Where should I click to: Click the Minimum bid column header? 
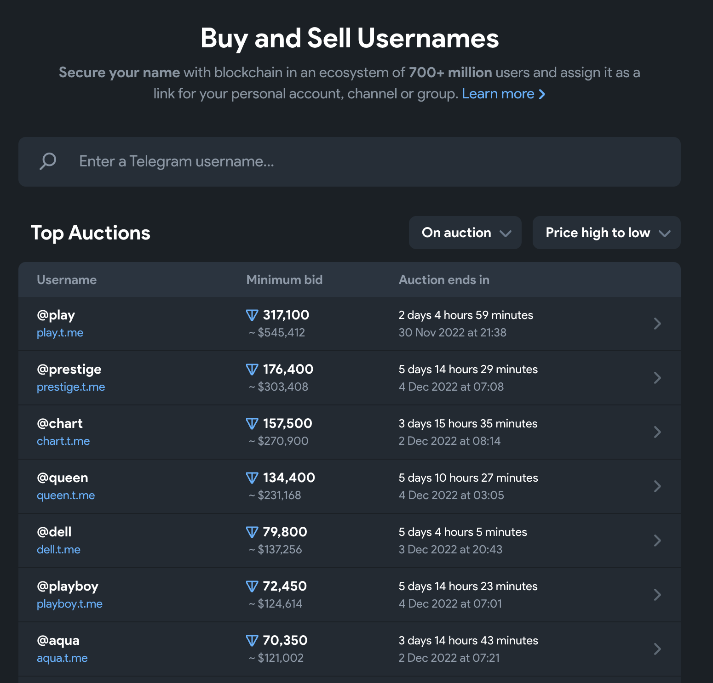pyautogui.click(x=284, y=280)
